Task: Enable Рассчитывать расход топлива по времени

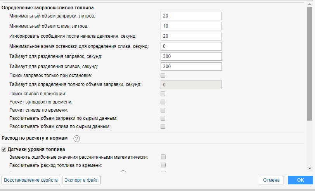Action: [163, 165]
